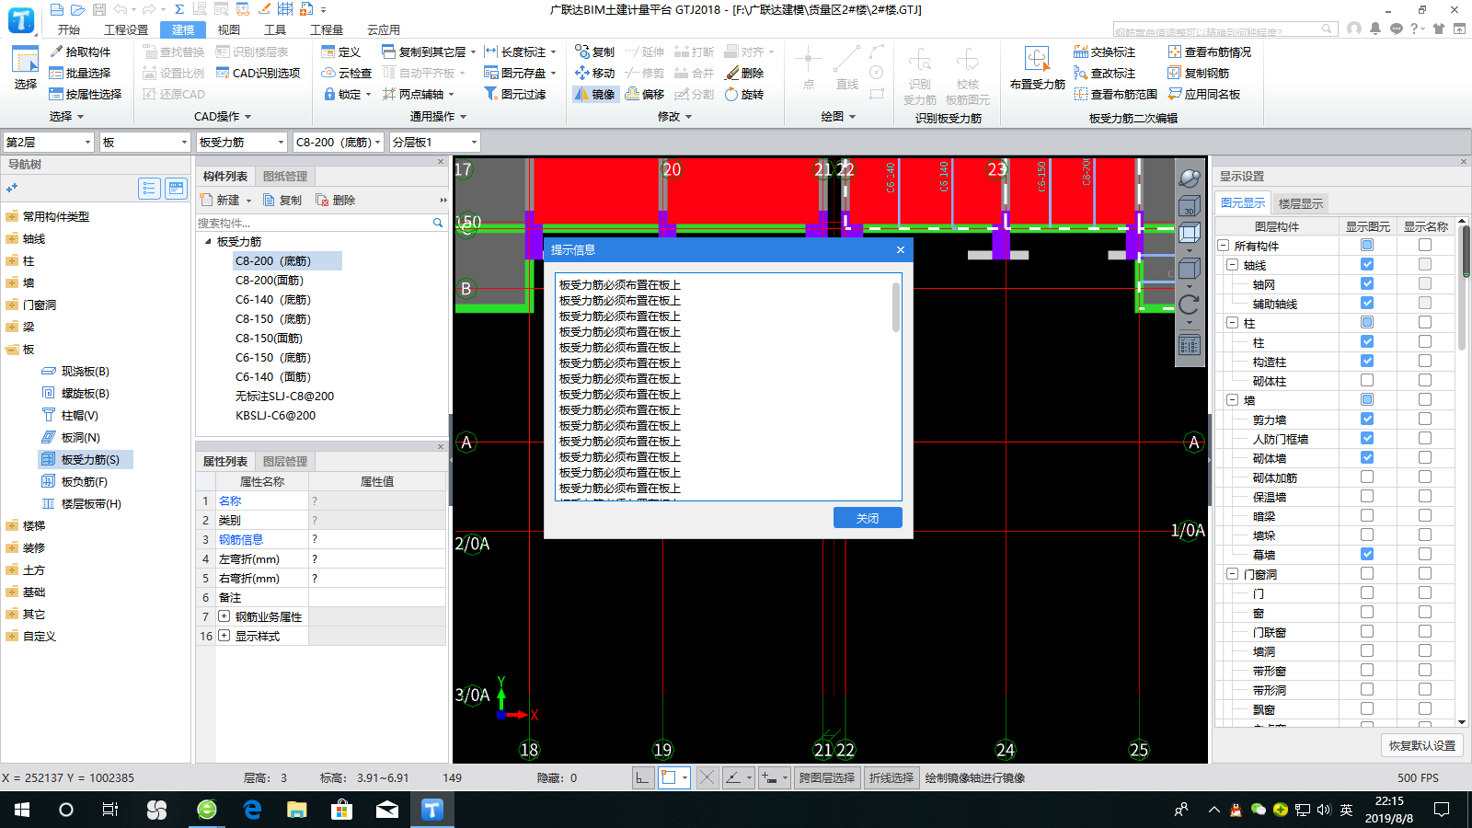The height and width of the screenshot is (828, 1472).
Task: Click the rotate view icon in canvas toolbar
Action: point(1190,305)
